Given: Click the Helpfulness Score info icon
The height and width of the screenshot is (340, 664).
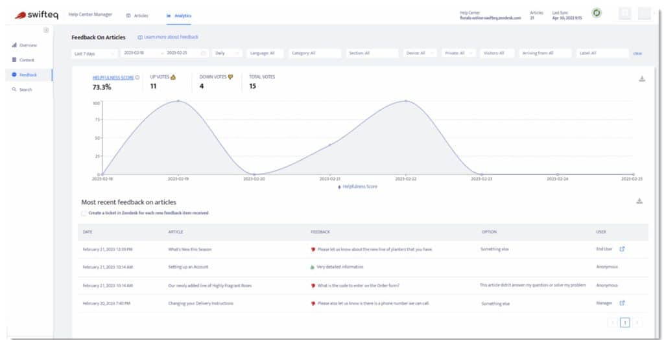Looking at the screenshot, I should pyautogui.click(x=137, y=78).
